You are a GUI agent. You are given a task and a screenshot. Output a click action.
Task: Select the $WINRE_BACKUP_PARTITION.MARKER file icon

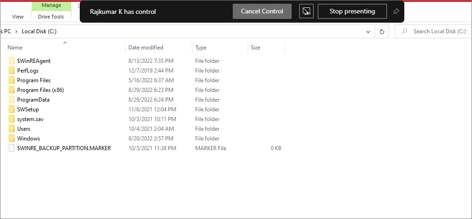pyautogui.click(x=12, y=148)
